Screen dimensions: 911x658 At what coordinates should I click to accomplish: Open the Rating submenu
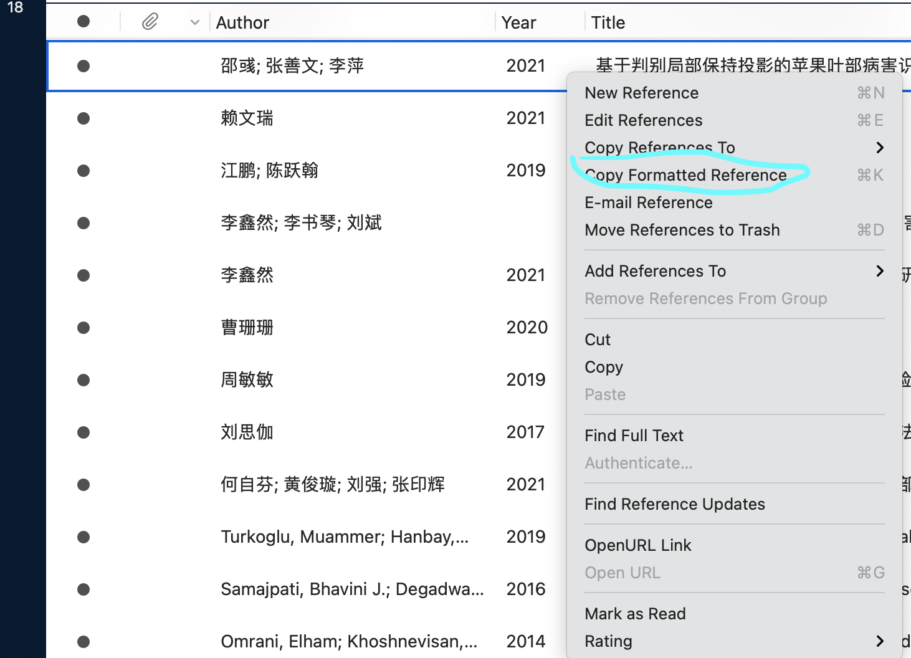click(x=608, y=641)
